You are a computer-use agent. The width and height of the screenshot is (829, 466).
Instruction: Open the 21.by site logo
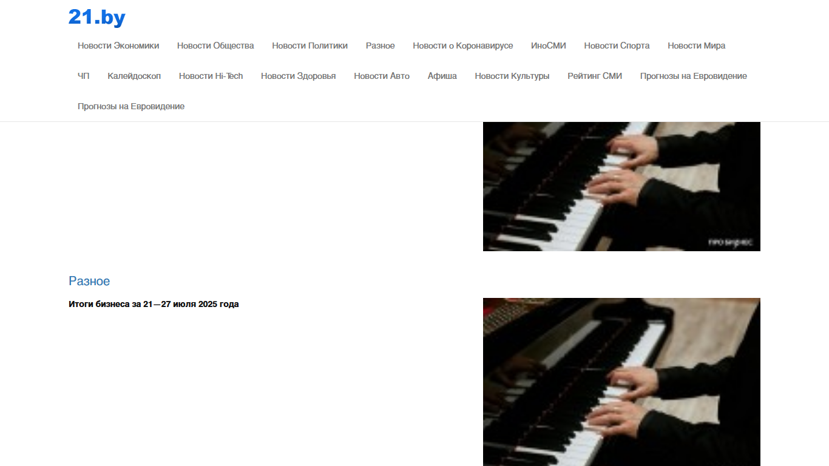coord(96,17)
